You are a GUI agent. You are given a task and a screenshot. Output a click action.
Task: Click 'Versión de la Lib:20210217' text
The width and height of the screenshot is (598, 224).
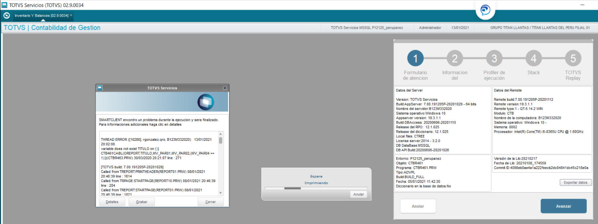[515, 158]
